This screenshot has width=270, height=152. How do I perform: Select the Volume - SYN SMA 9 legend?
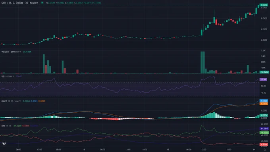[11, 52]
